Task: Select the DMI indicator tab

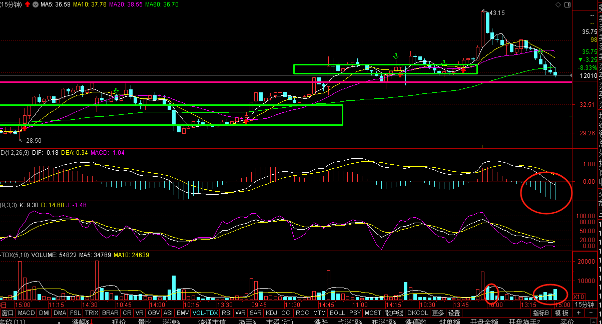Action: point(45,313)
